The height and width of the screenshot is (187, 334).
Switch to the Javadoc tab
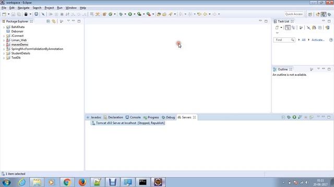pyautogui.click(x=94, y=117)
